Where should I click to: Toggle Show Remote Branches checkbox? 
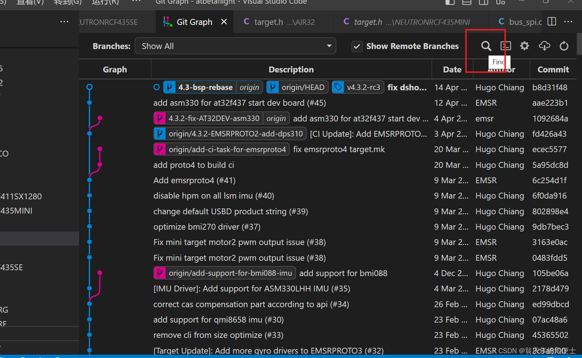357,46
